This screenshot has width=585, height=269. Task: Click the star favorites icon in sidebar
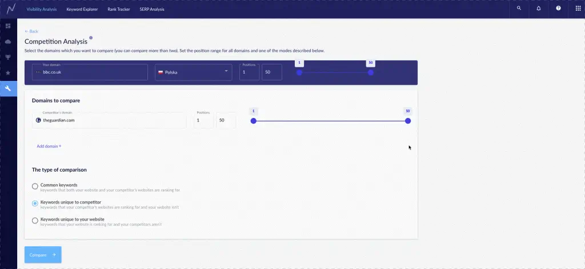(8, 73)
